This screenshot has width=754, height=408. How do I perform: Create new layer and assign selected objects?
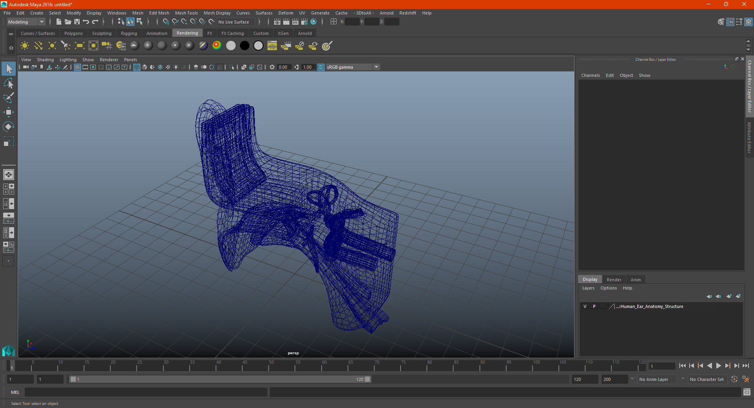[738, 296]
